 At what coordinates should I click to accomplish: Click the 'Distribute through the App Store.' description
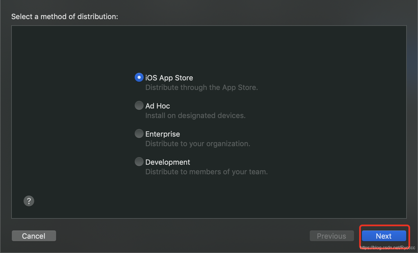[x=201, y=87]
